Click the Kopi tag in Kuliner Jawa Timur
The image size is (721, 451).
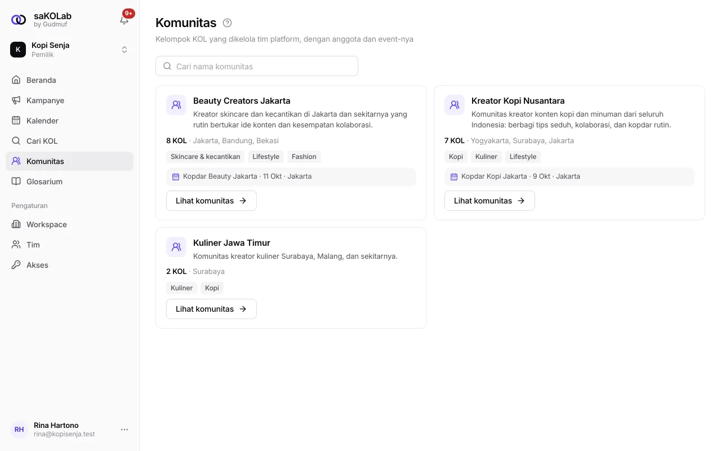tap(212, 288)
